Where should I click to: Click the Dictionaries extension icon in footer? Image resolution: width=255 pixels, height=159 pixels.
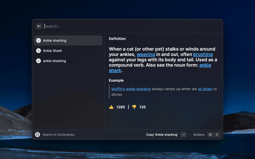pos(37,134)
